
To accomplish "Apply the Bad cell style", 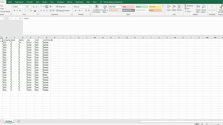I will click(x=129, y=7).
